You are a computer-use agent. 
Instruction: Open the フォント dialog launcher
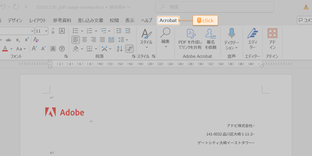[x=66, y=57]
